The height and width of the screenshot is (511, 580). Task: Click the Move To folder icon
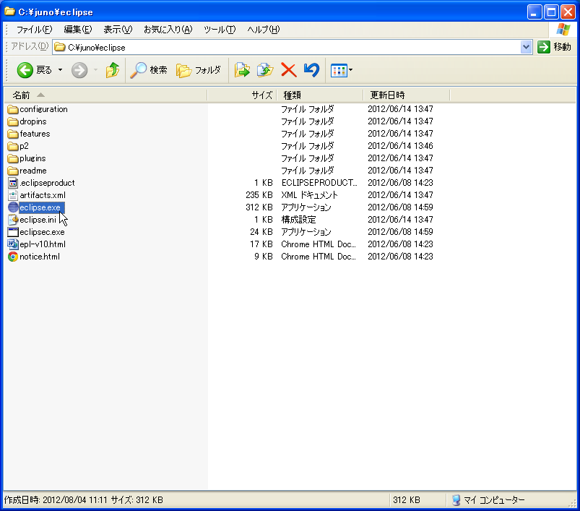(242, 70)
